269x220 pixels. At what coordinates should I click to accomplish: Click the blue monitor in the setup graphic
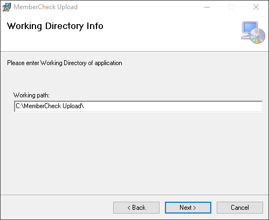pyautogui.click(x=250, y=27)
